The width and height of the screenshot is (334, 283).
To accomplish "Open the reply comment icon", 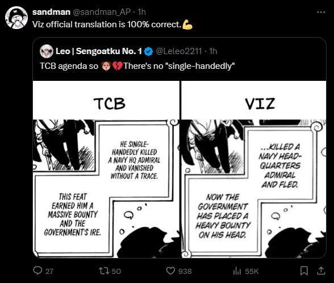I will tap(37, 271).
